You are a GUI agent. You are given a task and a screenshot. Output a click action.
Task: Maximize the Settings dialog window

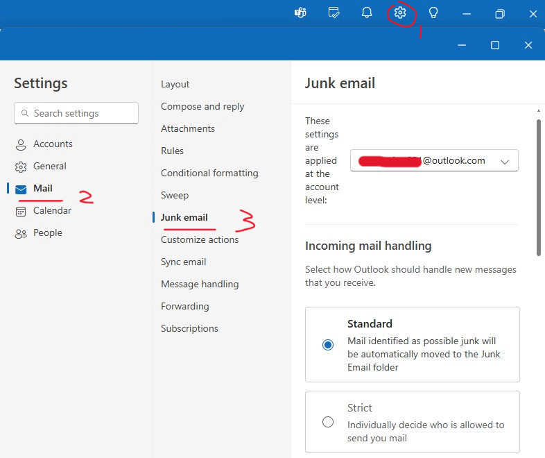point(495,45)
